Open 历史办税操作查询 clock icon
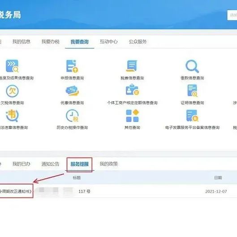Screen dimensions: 237x237 72,116
